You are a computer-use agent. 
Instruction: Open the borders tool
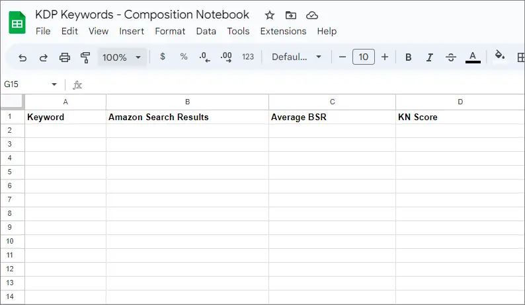520,57
